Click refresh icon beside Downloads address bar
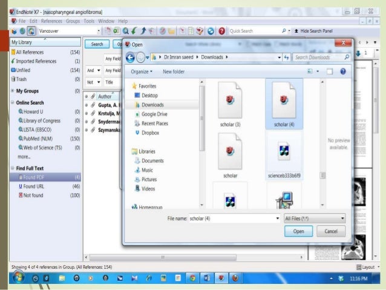Image resolution: width=386 pixels, height=290 pixels. coord(287,58)
